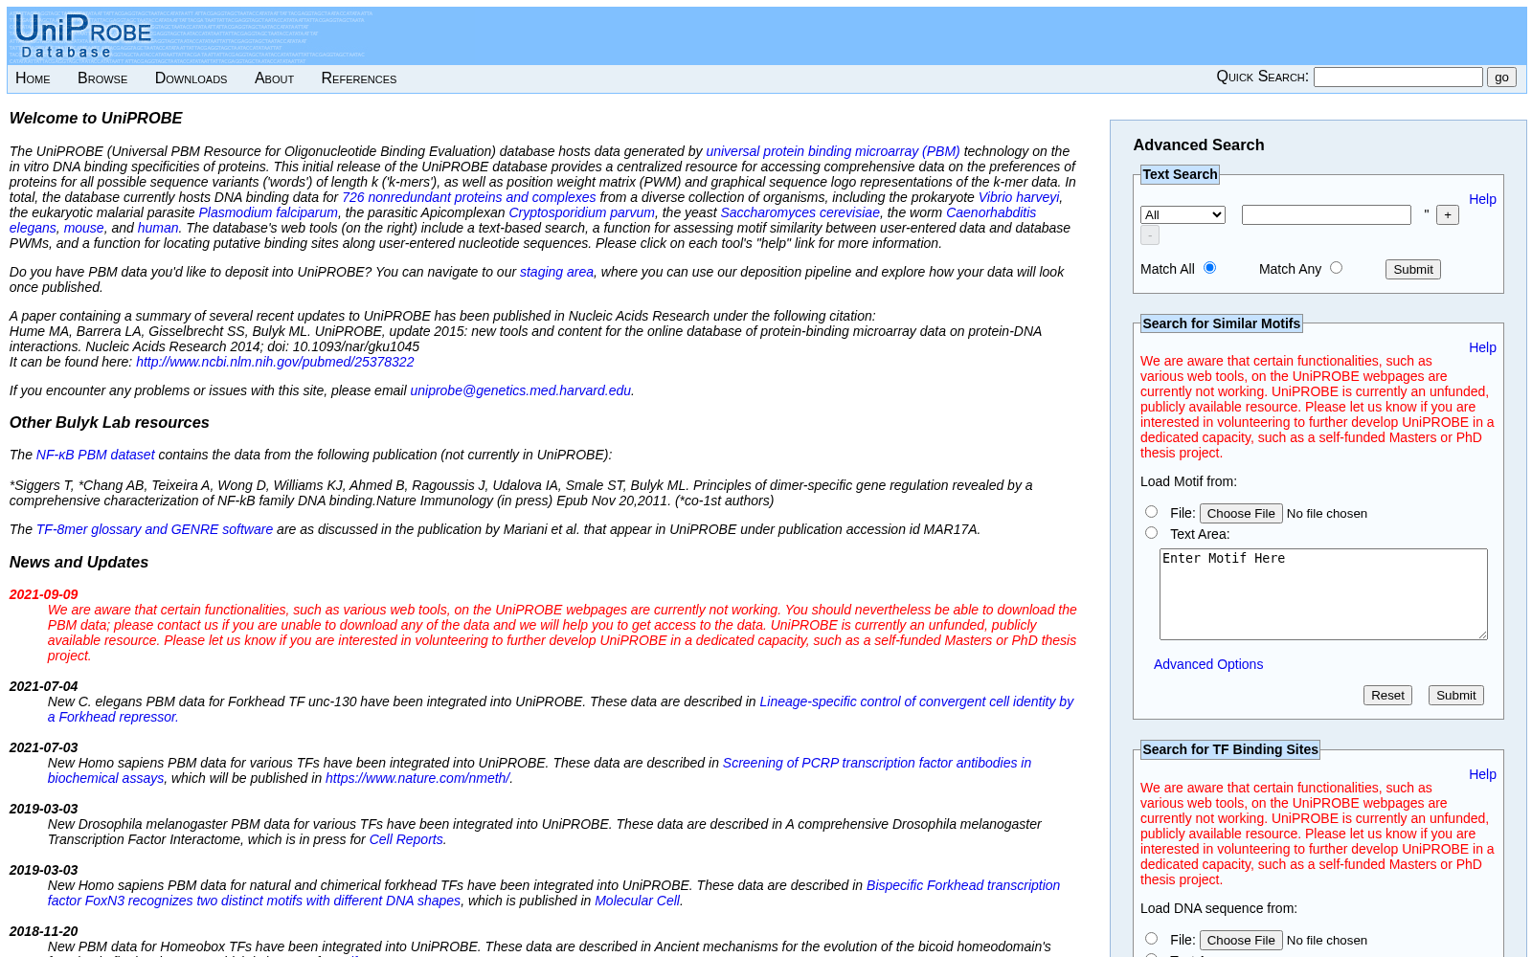Image resolution: width=1532 pixels, height=957 pixels.
Task: Select the DNA sequence File radio option
Action: [x=1151, y=939]
